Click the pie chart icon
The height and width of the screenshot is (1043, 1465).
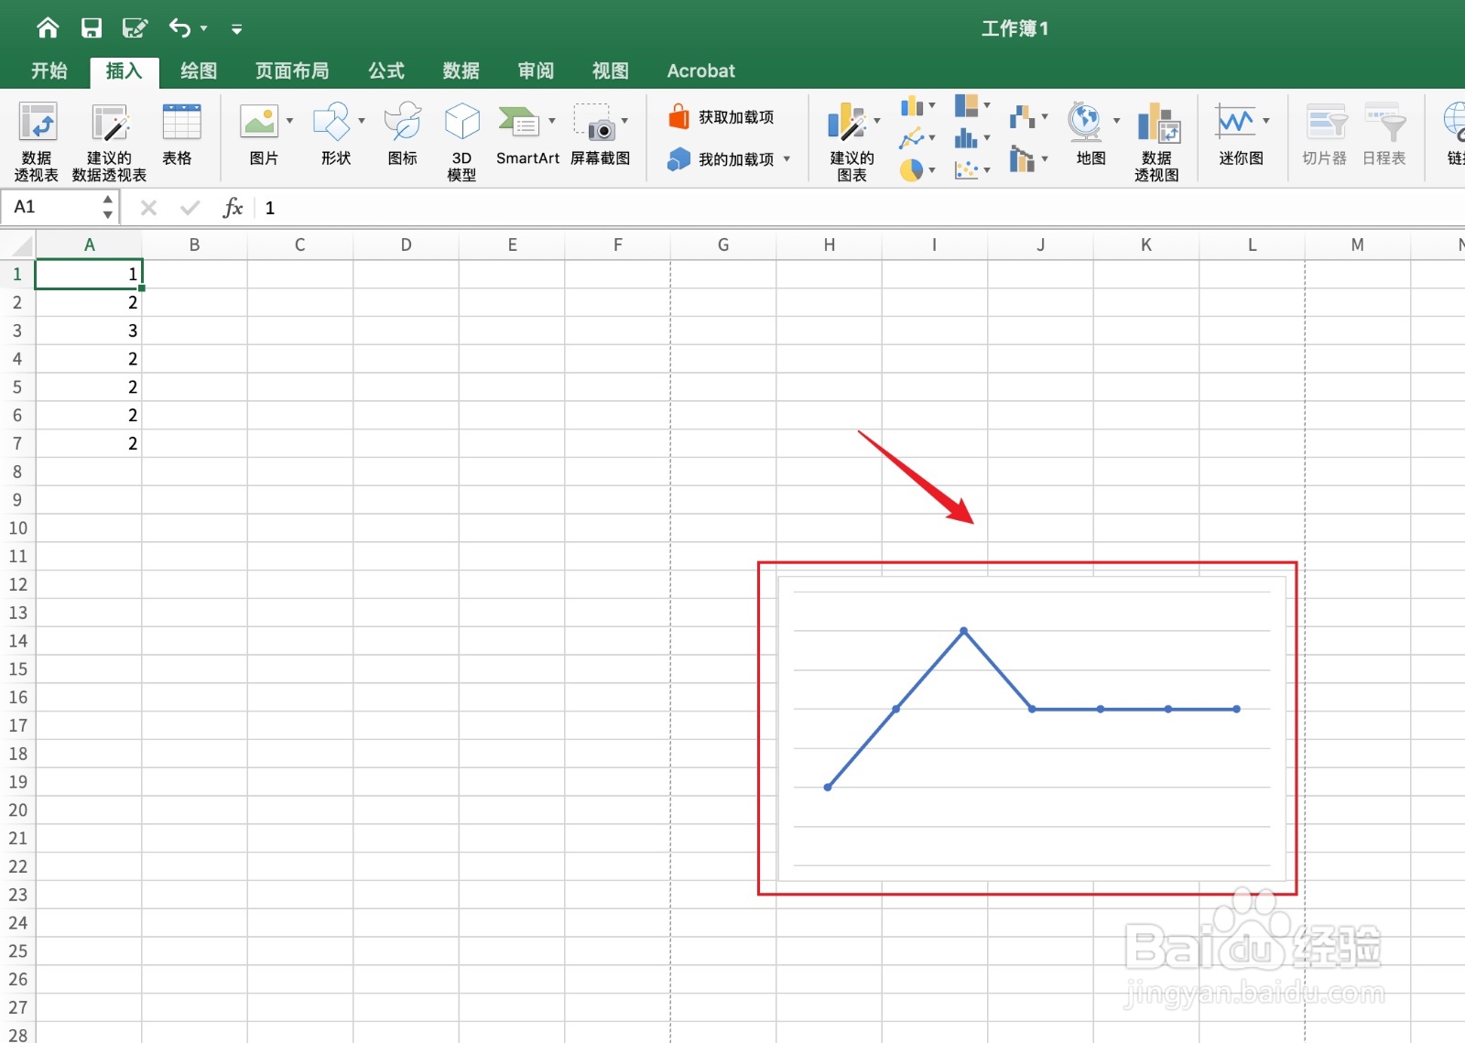click(x=911, y=170)
